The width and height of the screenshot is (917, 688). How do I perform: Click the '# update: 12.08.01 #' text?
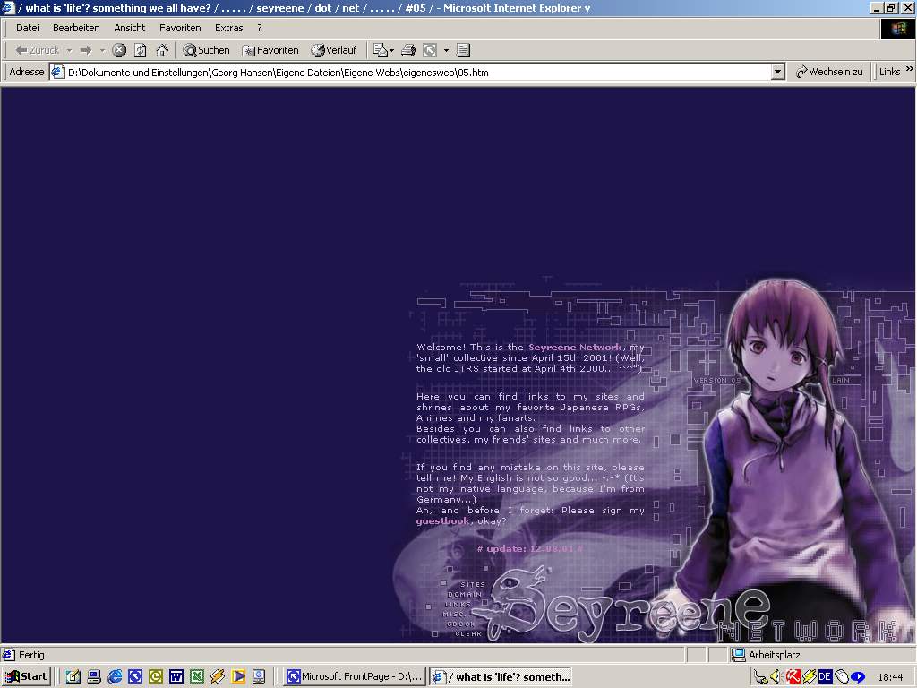[x=530, y=549]
